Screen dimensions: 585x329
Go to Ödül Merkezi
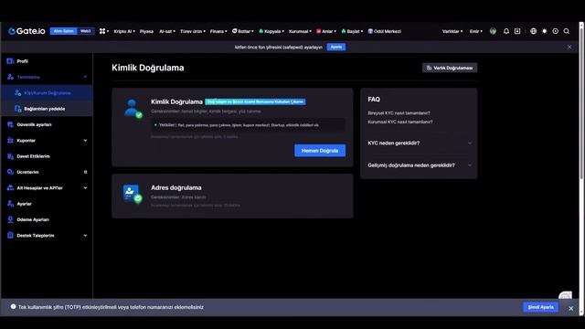pos(385,31)
